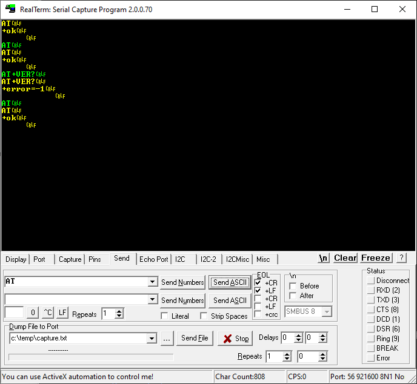Click the Port: 56 921600 8N1 status text
The width and height of the screenshot is (417, 384).
[367, 377]
